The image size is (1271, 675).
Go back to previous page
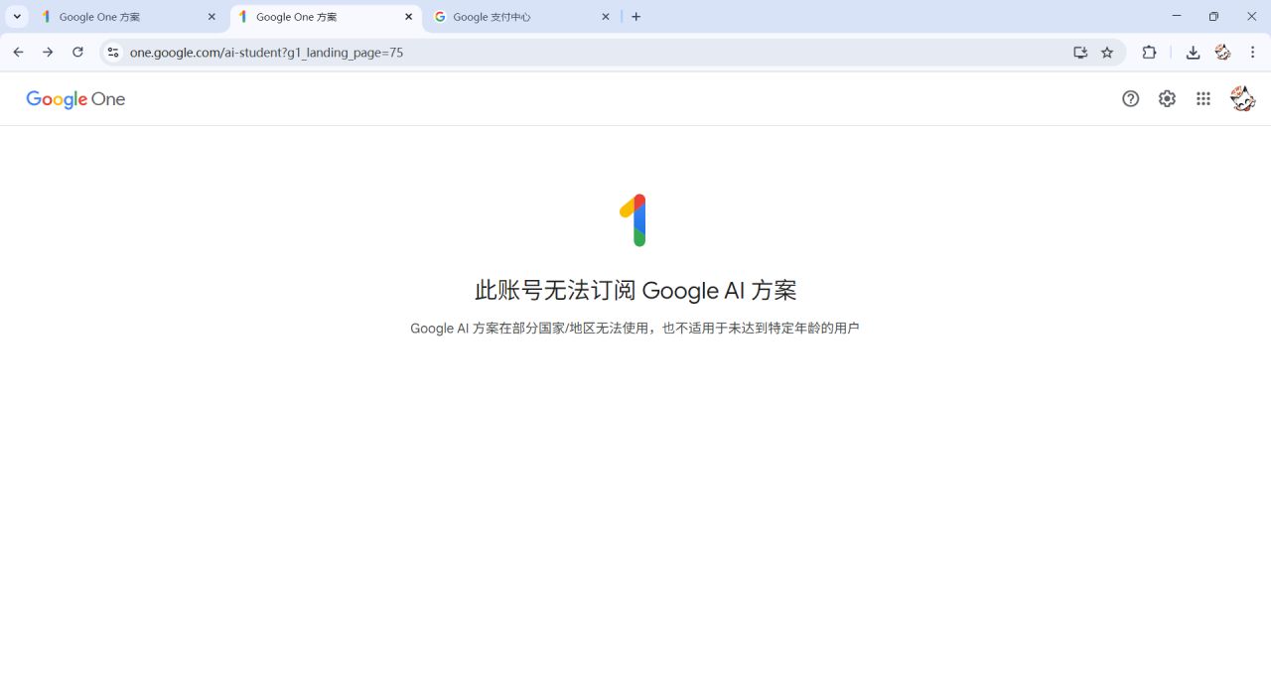pyautogui.click(x=18, y=52)
